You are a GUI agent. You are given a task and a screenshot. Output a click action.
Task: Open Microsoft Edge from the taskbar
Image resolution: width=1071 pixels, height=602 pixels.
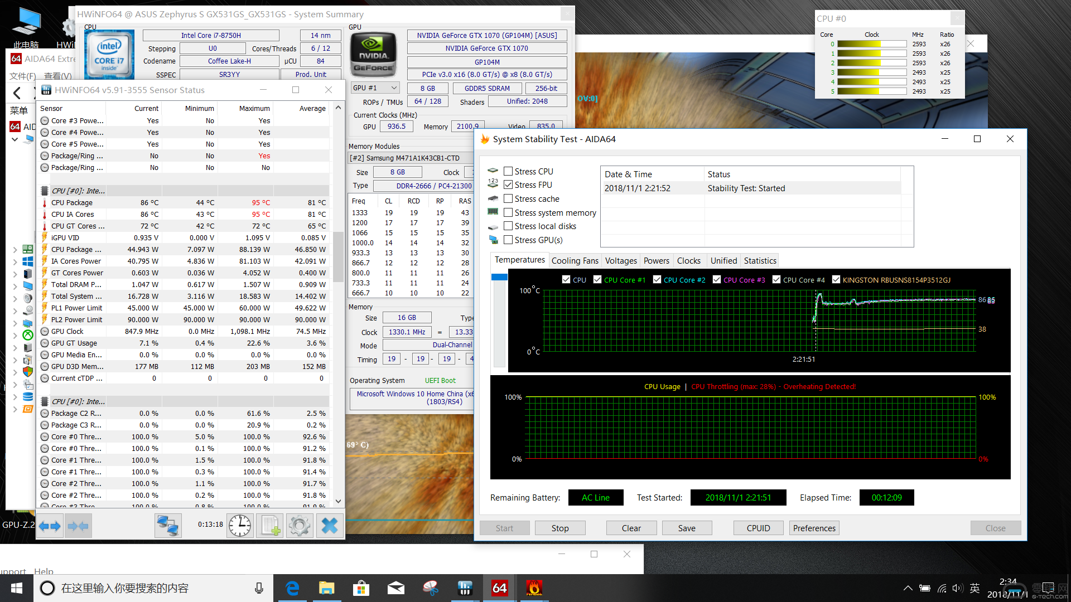coord(292,588)
